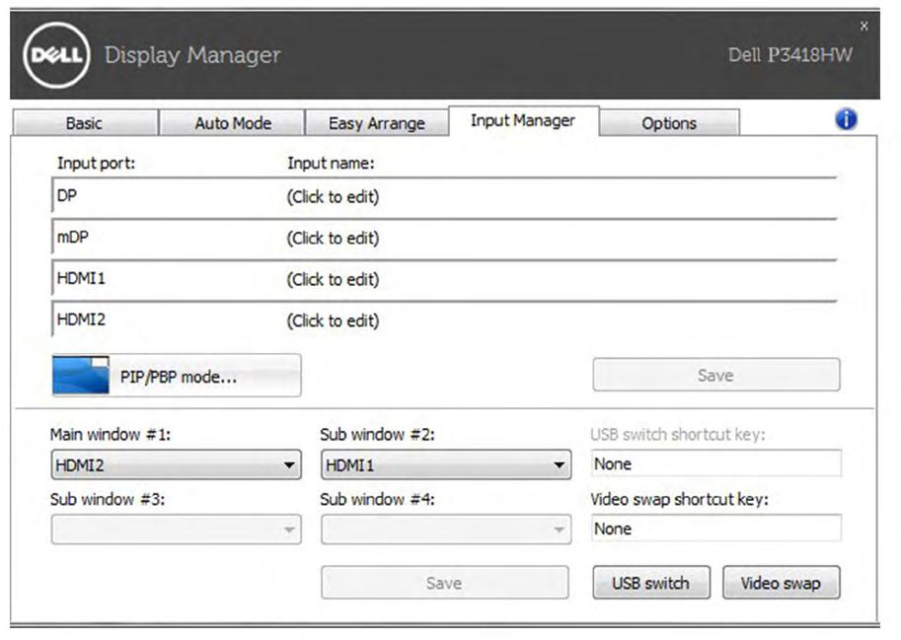Edit the mDP input name
Viewport: 901px width, 640px height.
tap(333, 239)
